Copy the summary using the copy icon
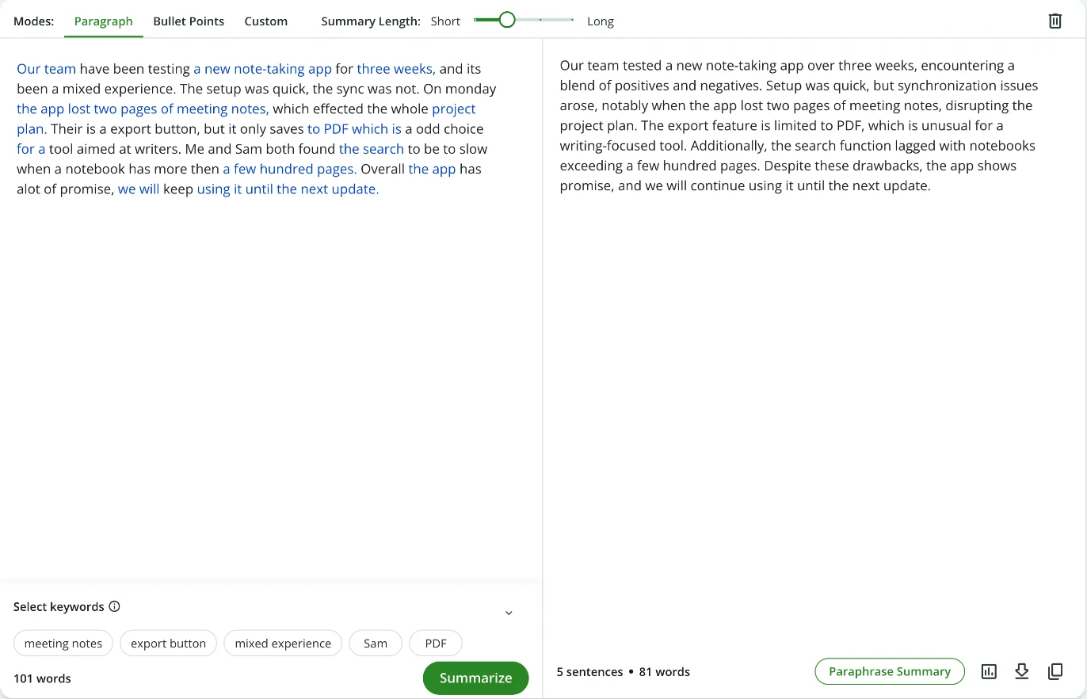1087x699 pixels. (1055, 672)
